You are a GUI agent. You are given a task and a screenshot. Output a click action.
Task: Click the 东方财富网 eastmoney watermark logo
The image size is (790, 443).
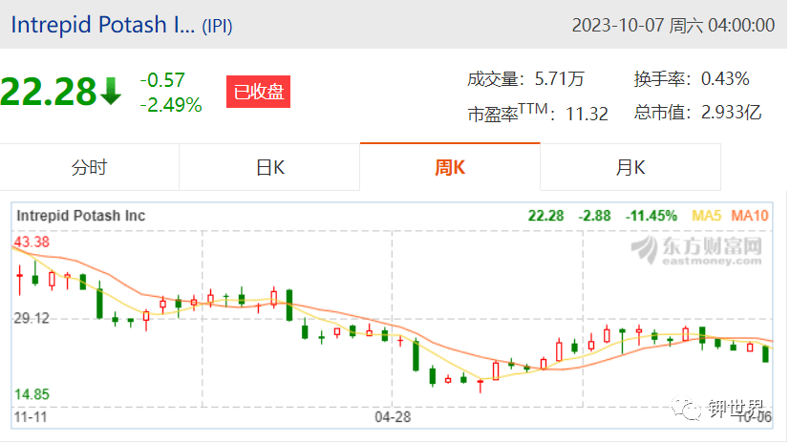(696, 250)
